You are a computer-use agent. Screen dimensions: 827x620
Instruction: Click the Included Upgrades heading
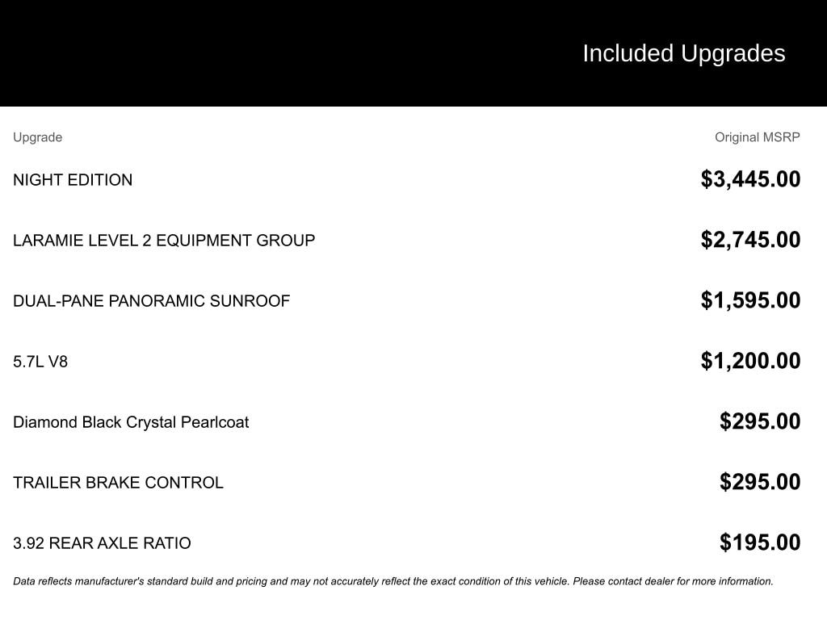(x=683, y=53)
